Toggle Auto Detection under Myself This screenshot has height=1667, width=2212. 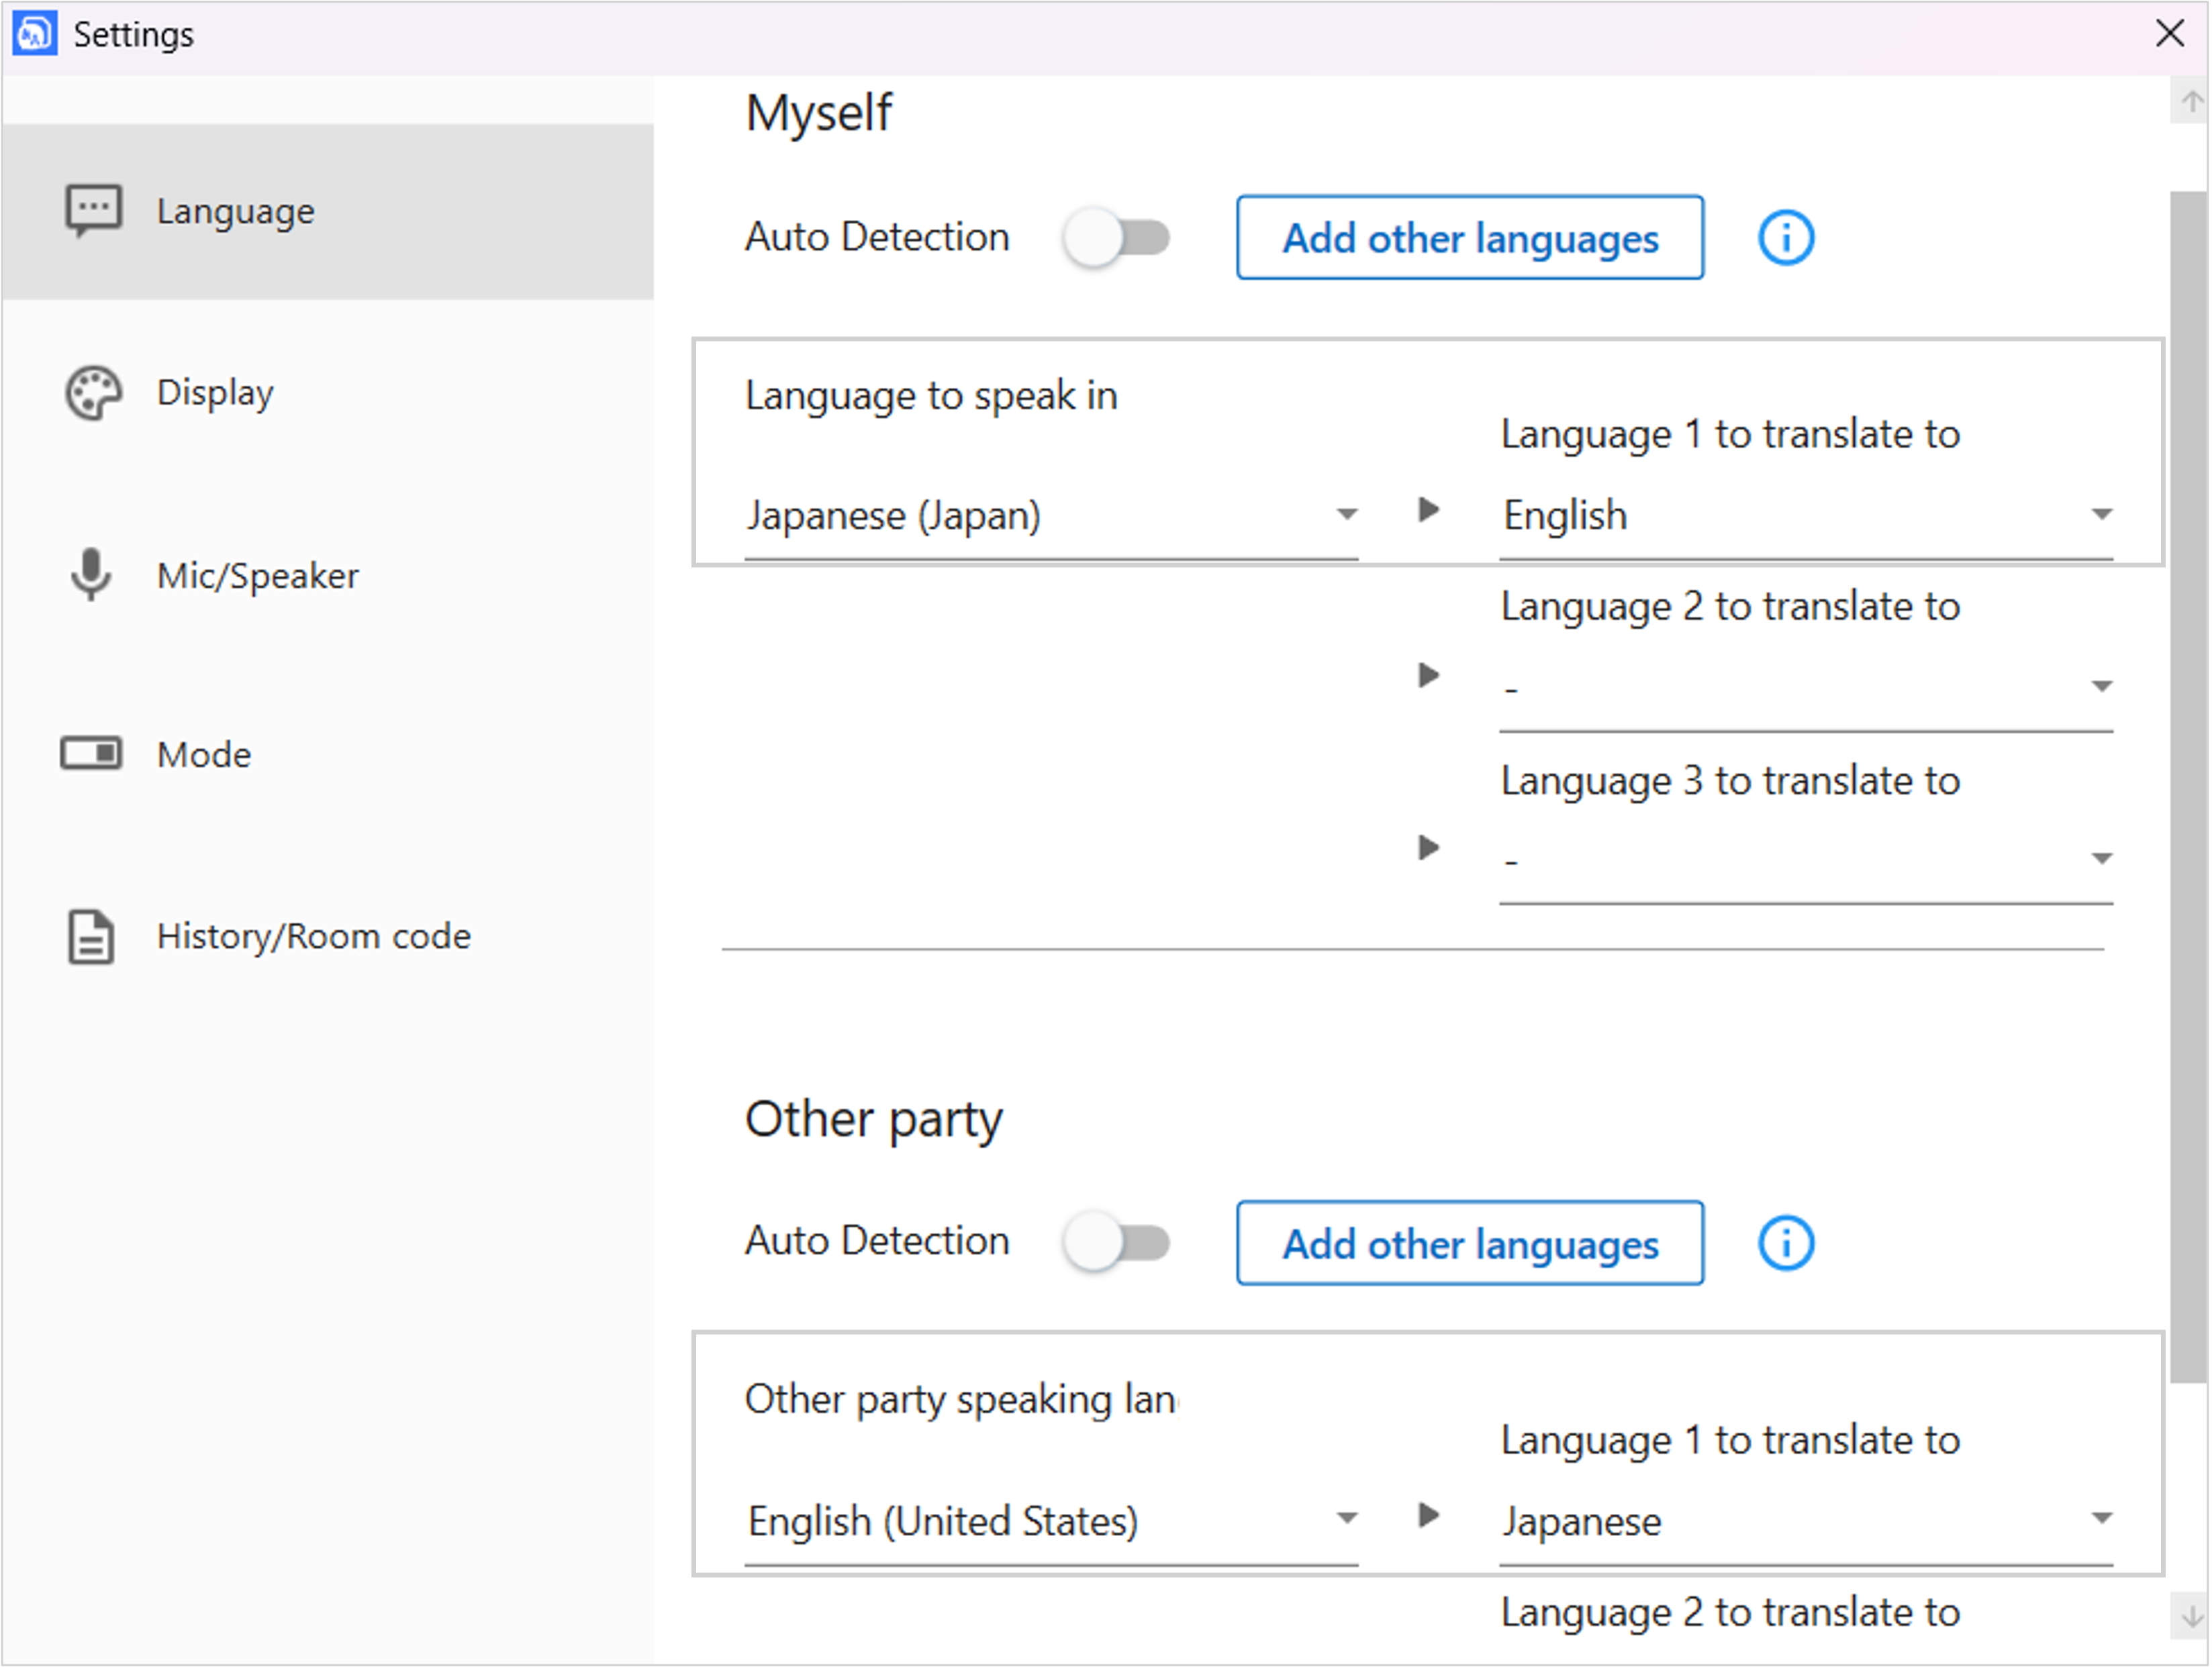point(1117,238)
